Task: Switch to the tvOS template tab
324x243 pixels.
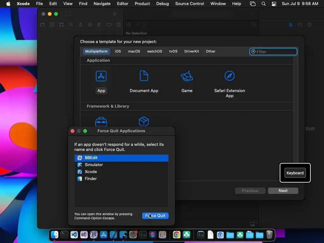Action: pos(173,51)
